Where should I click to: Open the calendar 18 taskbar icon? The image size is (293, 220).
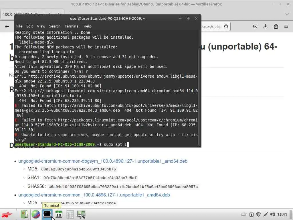pyautogui.click(x=59, y=214)
